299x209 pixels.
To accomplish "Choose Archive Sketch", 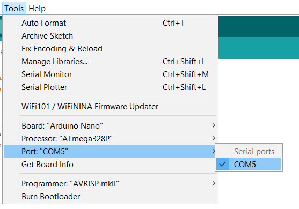I will tap(110, 36).
